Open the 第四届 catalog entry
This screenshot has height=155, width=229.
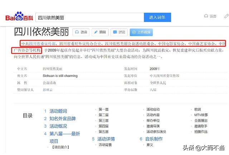point(103,126)
